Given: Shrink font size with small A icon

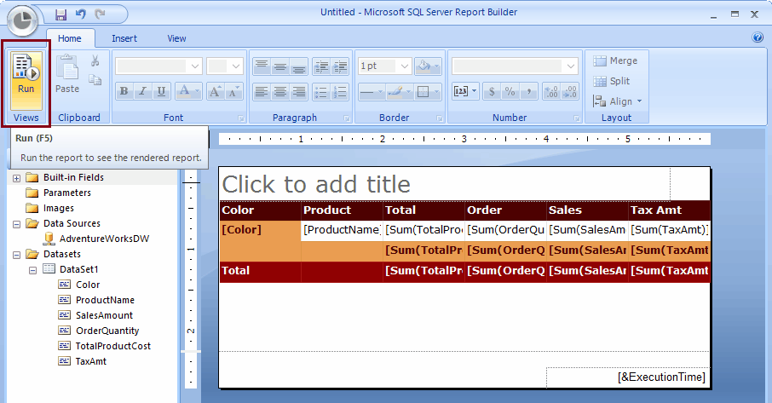Looking at the screenshot, I should tap(233, 91).
